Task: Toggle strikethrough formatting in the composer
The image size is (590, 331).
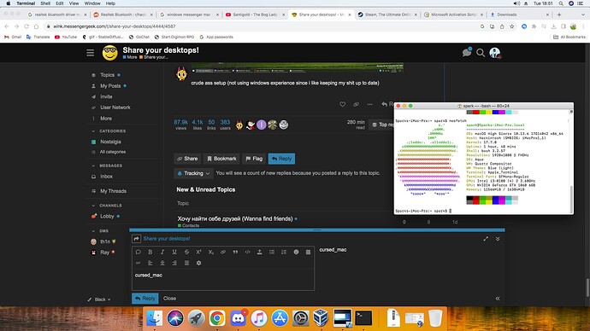Action: click(186, 253)
